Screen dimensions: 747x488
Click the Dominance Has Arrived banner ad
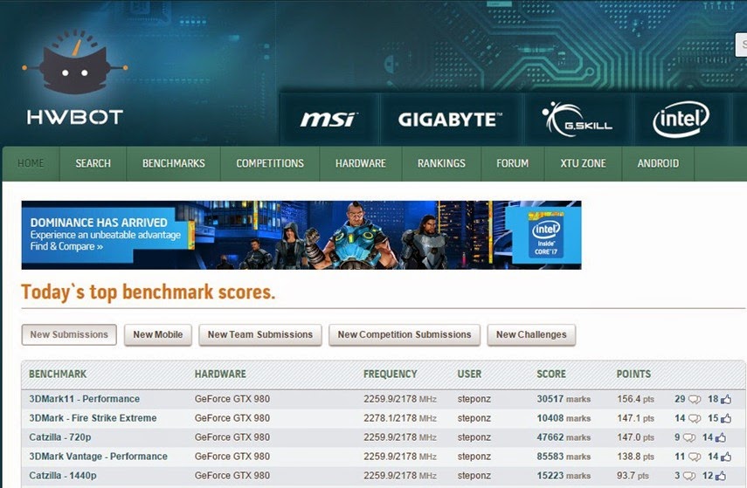[x=301, y=235]
